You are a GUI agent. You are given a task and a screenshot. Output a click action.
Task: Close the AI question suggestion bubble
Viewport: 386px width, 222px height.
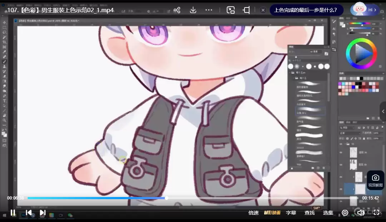263,10
